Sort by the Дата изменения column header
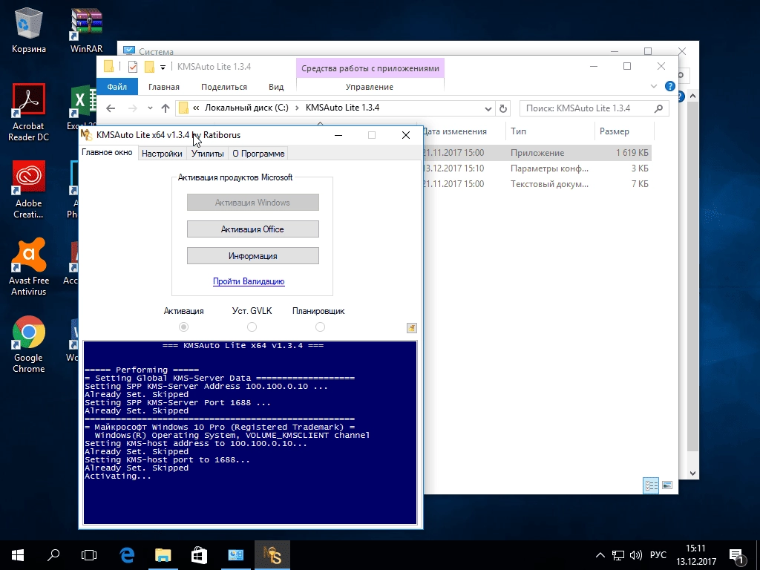Image resolution: width=760 pixels, height=570 pixels. [x=464, y=131]
